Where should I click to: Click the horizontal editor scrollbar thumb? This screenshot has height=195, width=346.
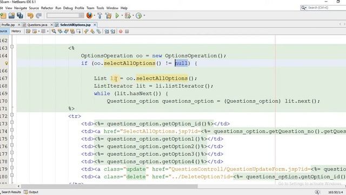coord(109,186)
